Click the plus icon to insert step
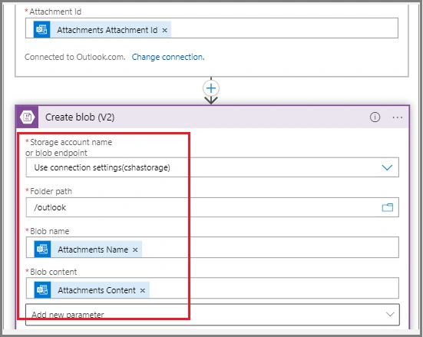423x337 pixels. coord(211,88)
